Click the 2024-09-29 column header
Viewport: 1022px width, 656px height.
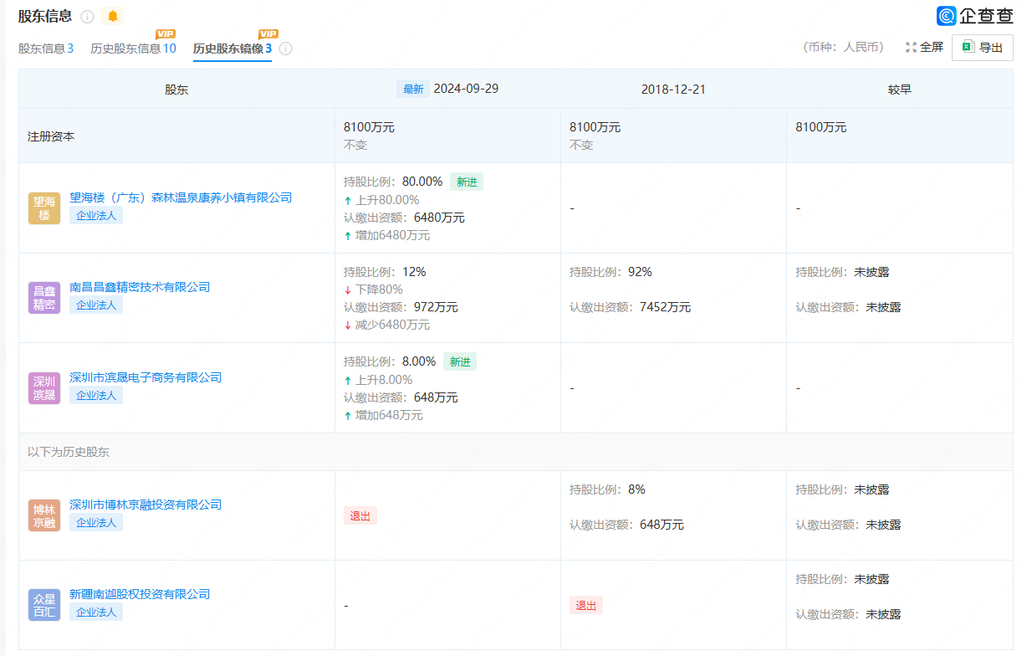point(466,88)
